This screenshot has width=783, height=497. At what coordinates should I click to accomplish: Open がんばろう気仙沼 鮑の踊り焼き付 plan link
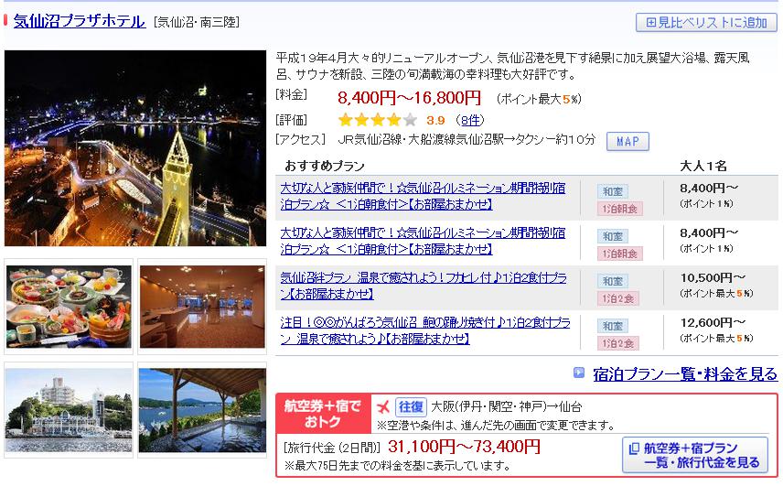[x=425, y=330]
